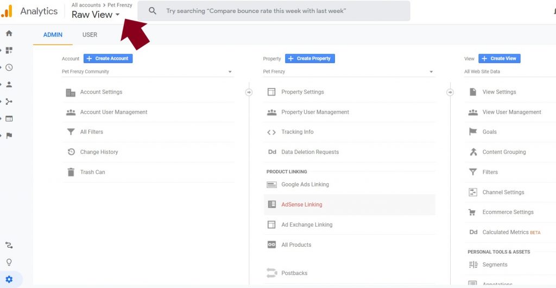
Task: Click the Trash Can icon
Action: click(71, 172)
